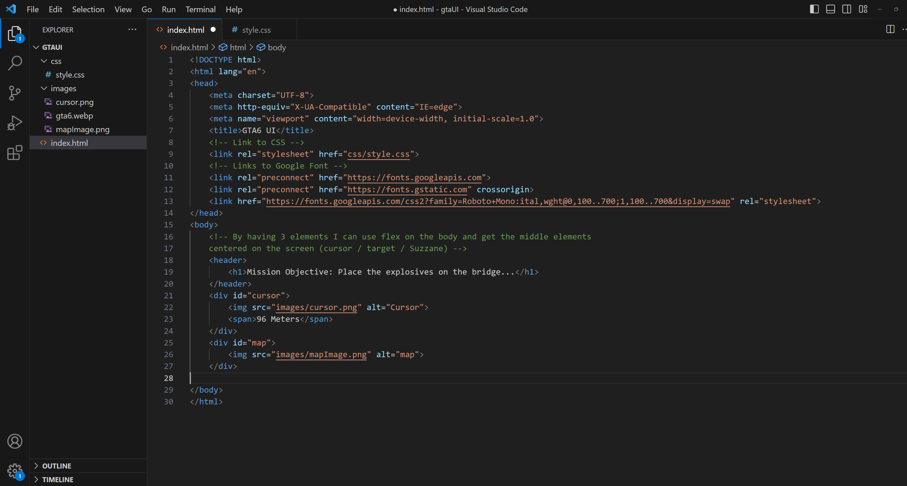Select gta6.webp in the explorer tree
Viewport: 907px width, 486px height.
pyautogui.click(x=88, y=115)
